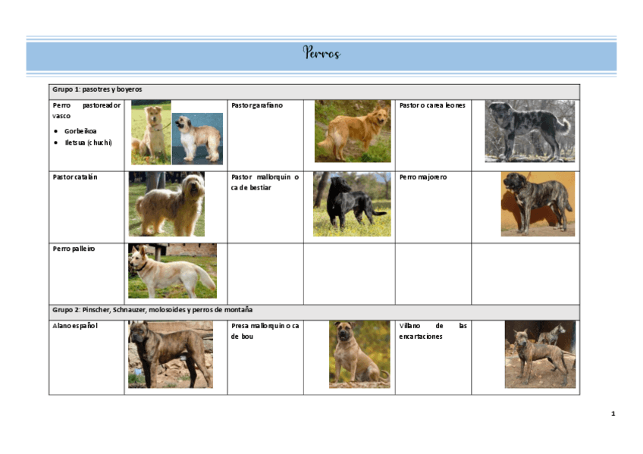The height and width of the screenshot is (454, 643).
Task: Select 'Grupo 2: Pinscher, Schnauzer' header row
Action: 314,312
